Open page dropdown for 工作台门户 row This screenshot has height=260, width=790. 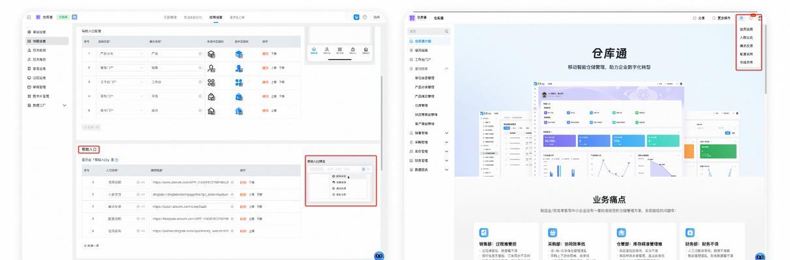121,82
